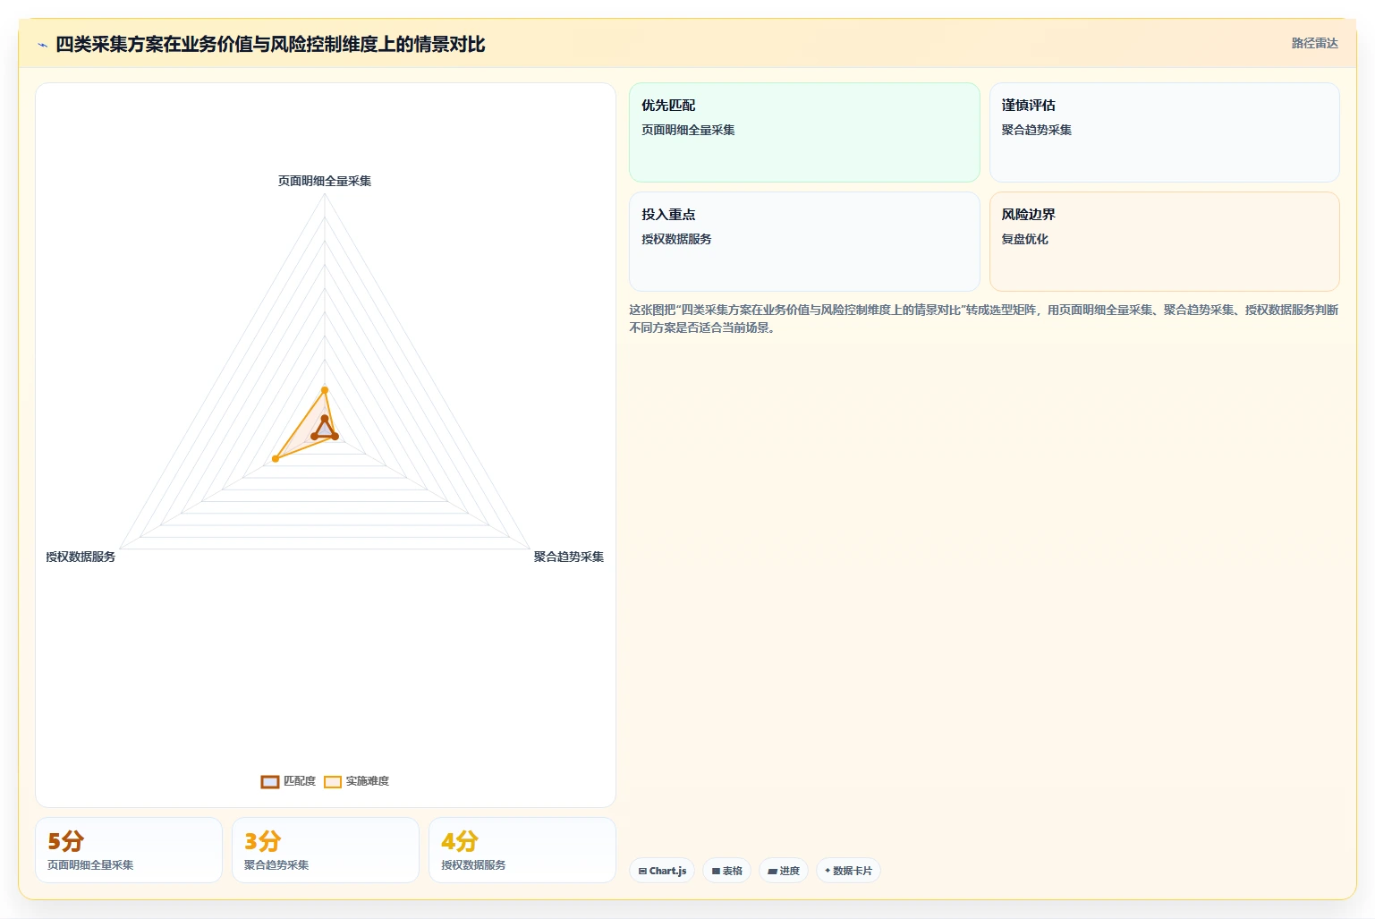Click the top brown 匹配度 data point
1375x919 pixels.
pyautogui.click(x=325, y=419)
